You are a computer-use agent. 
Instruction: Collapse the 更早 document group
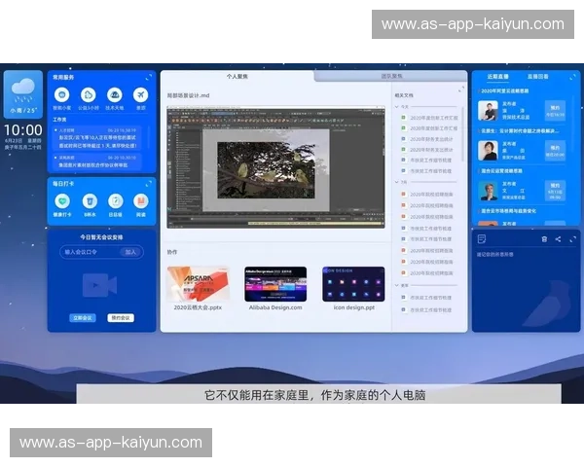pyautogui.click(x=397, y=285)
